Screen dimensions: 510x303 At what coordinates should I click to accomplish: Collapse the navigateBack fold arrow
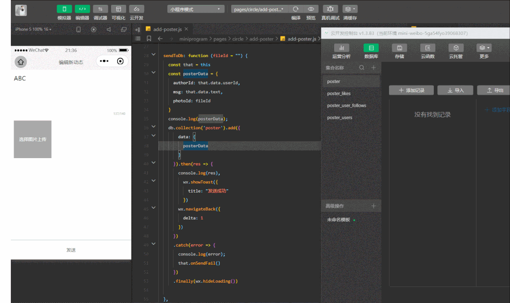pyautogui.click(x=154, y=208)
